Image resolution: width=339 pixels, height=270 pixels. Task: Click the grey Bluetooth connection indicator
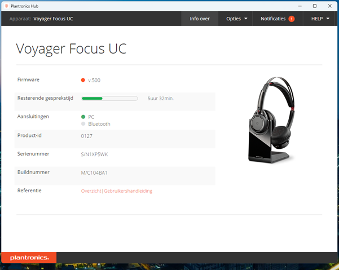(x=83, y=124)
